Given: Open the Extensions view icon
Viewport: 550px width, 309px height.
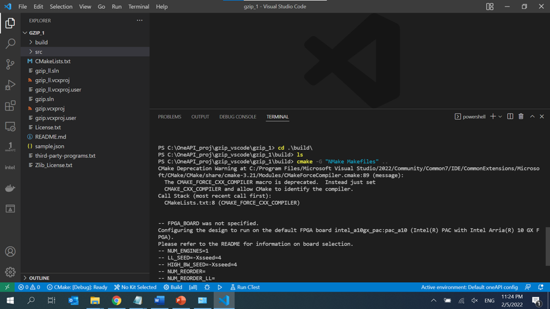Looking at the screenshot, I should [10, 106].
